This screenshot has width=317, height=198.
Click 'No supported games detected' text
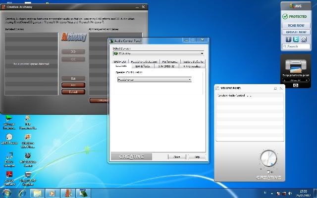coord(31,64)
